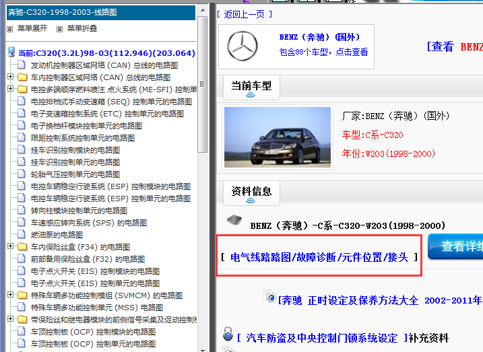Open 车顶控制板 (OCP) 控制单元的电路图
483x352 pixels.
pos(93,344)
